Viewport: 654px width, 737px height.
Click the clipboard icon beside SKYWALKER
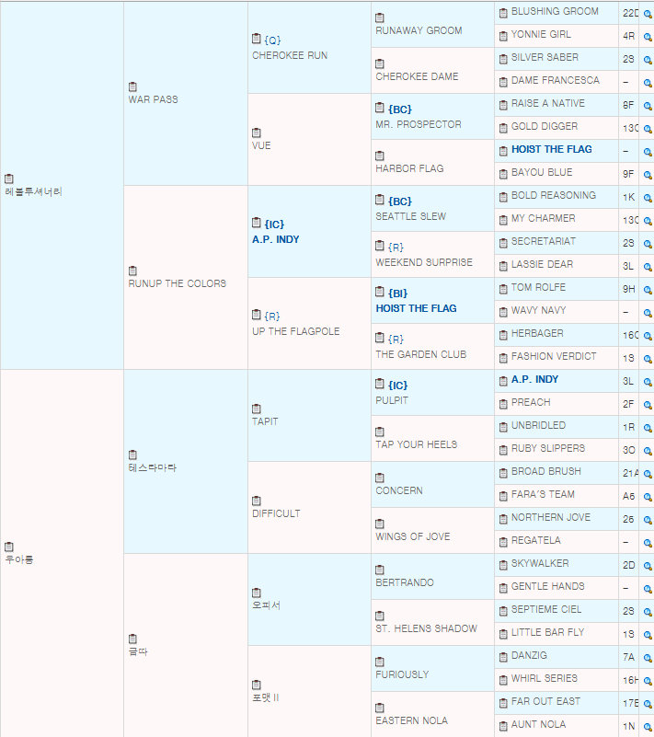(503, 565)
